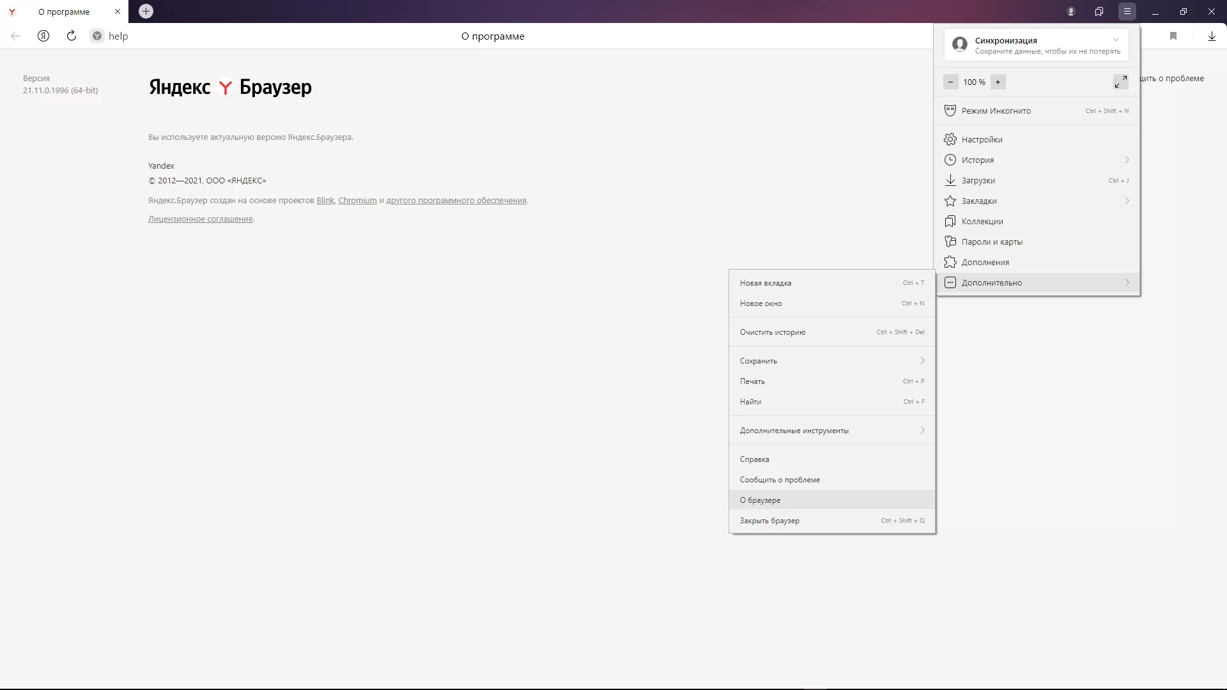Click the bookmark flag icon in the toolbar

pos(1173,36)
